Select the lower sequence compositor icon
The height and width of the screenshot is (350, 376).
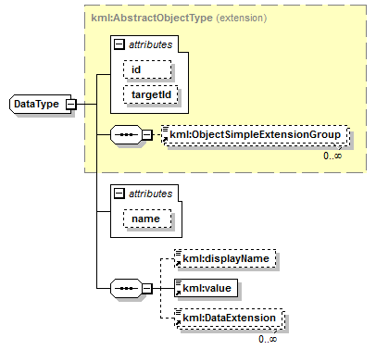[126, 289]
